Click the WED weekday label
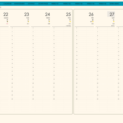This screenshot has width=123, height=123. pyautogui.click(x=48, y=18)
